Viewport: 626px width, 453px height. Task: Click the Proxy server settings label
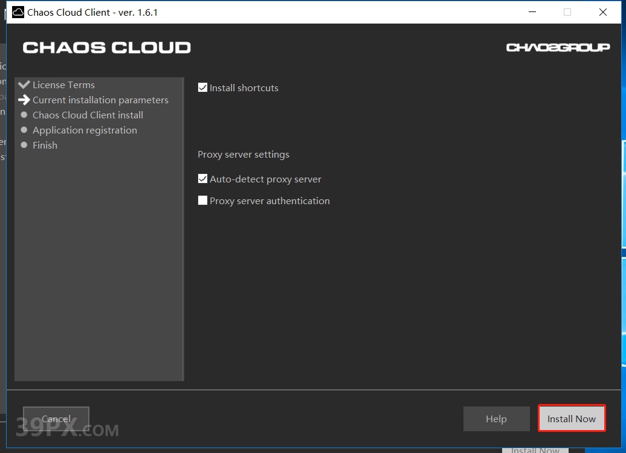pos(243,155)
